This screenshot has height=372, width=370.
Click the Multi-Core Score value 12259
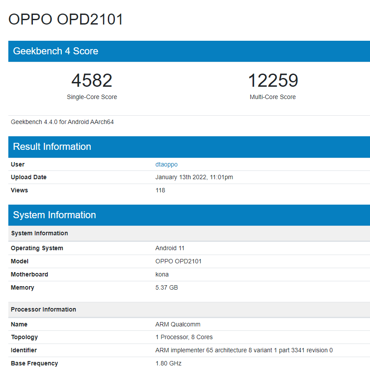tap(273, 80)
